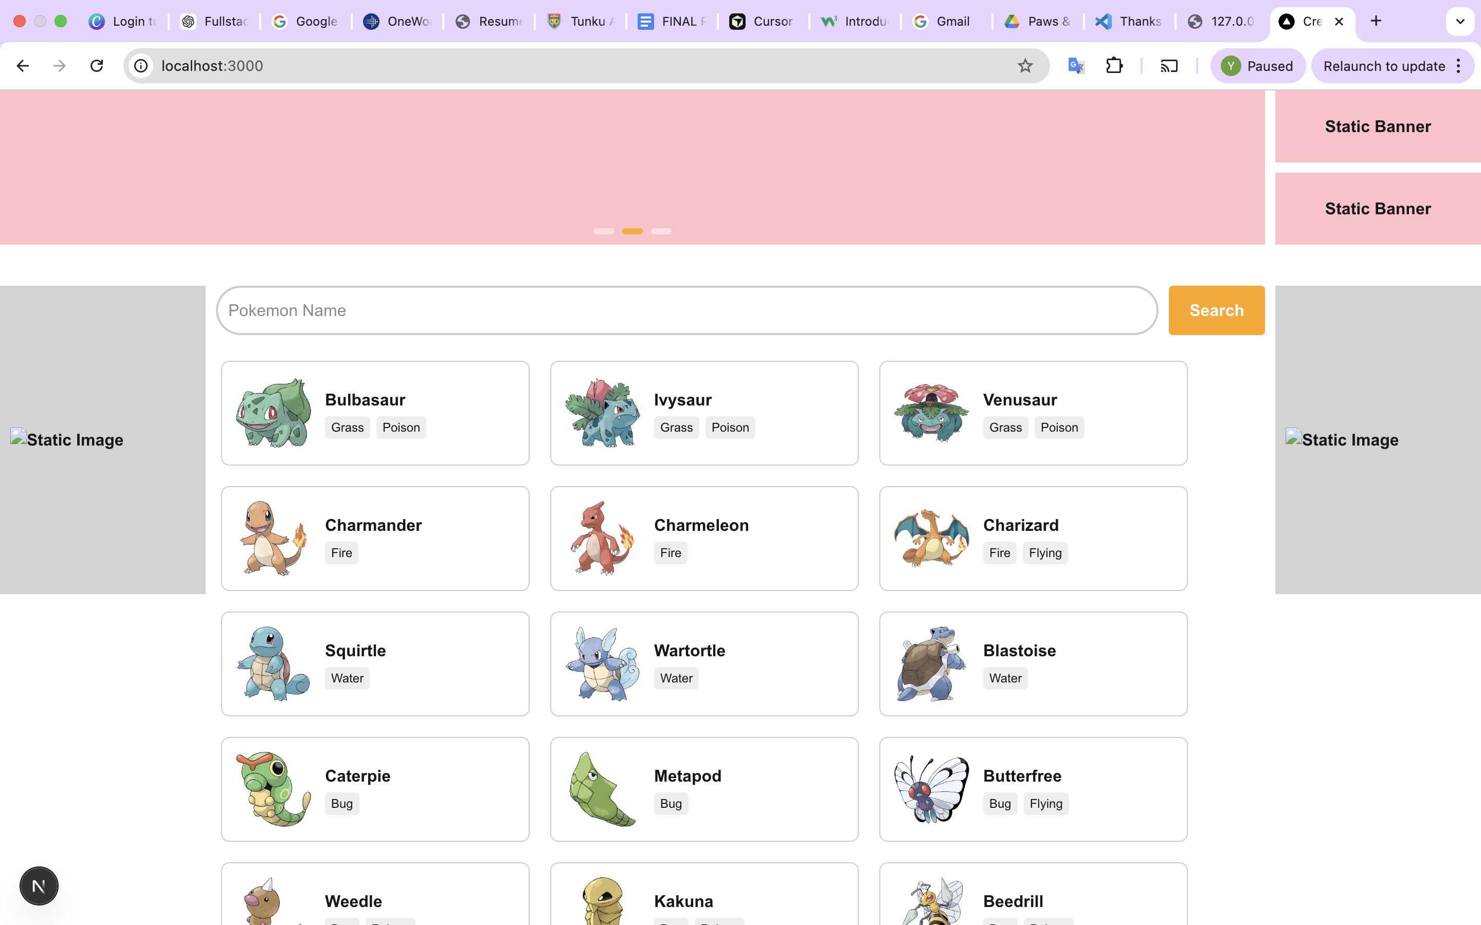Open a new browser tab

coord(1376,21)
